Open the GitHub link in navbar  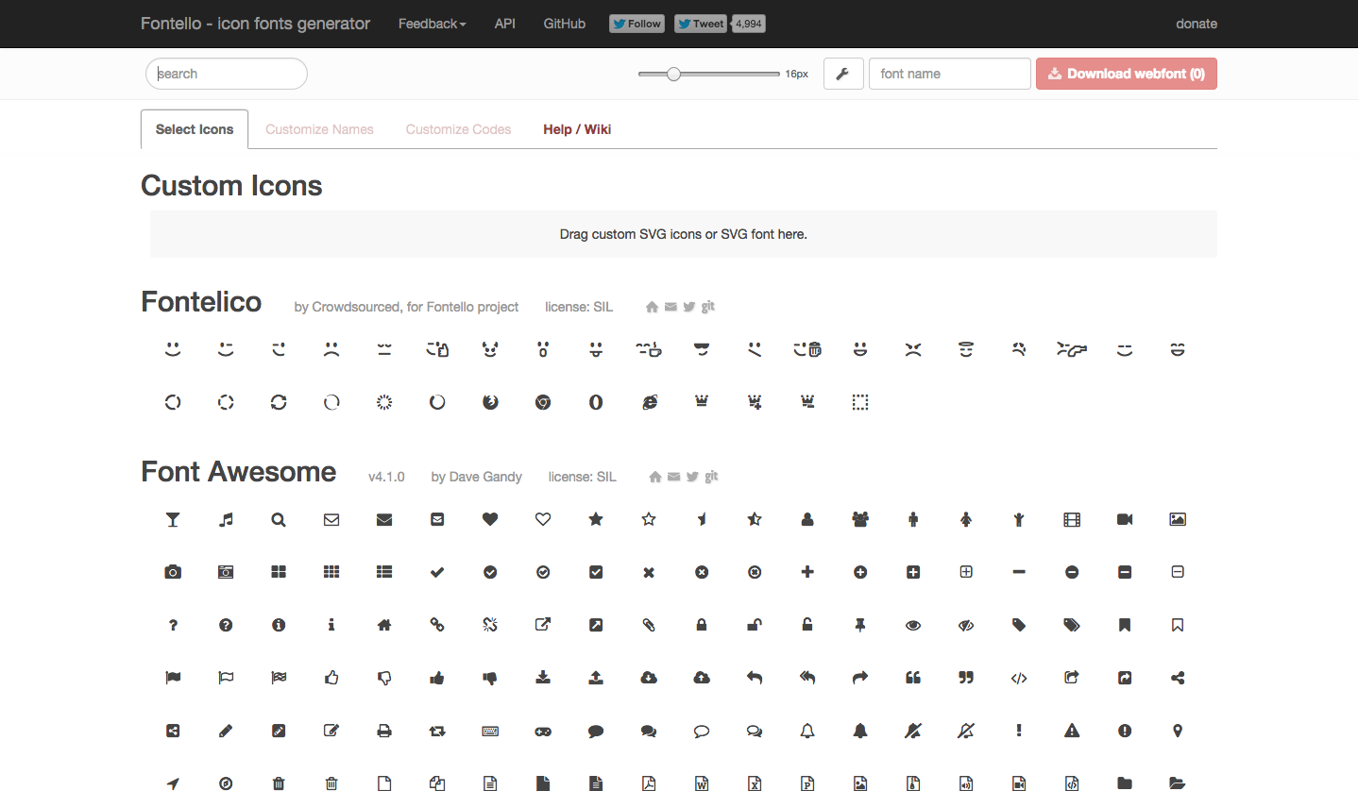click(565, 24)
